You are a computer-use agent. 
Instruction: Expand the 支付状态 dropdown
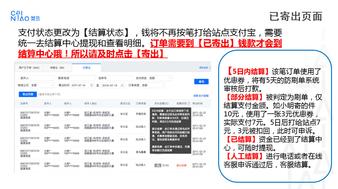click(x=160, y=78)
